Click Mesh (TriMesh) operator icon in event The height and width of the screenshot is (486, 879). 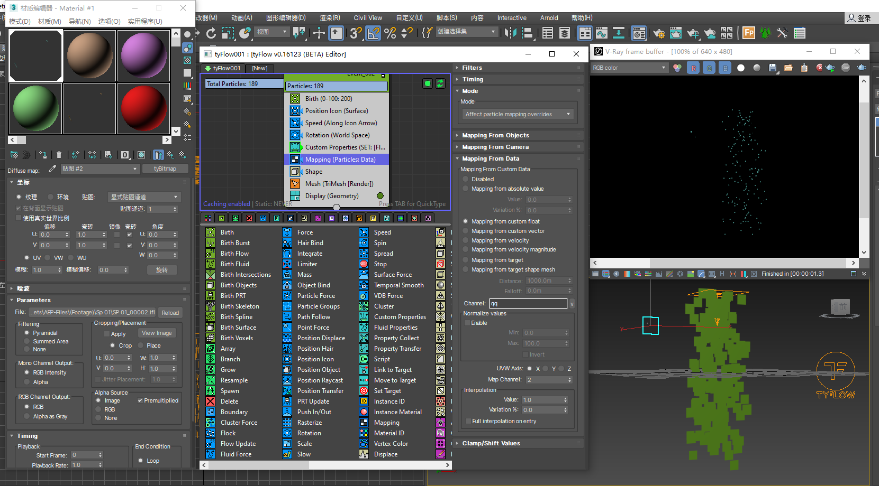295,184
